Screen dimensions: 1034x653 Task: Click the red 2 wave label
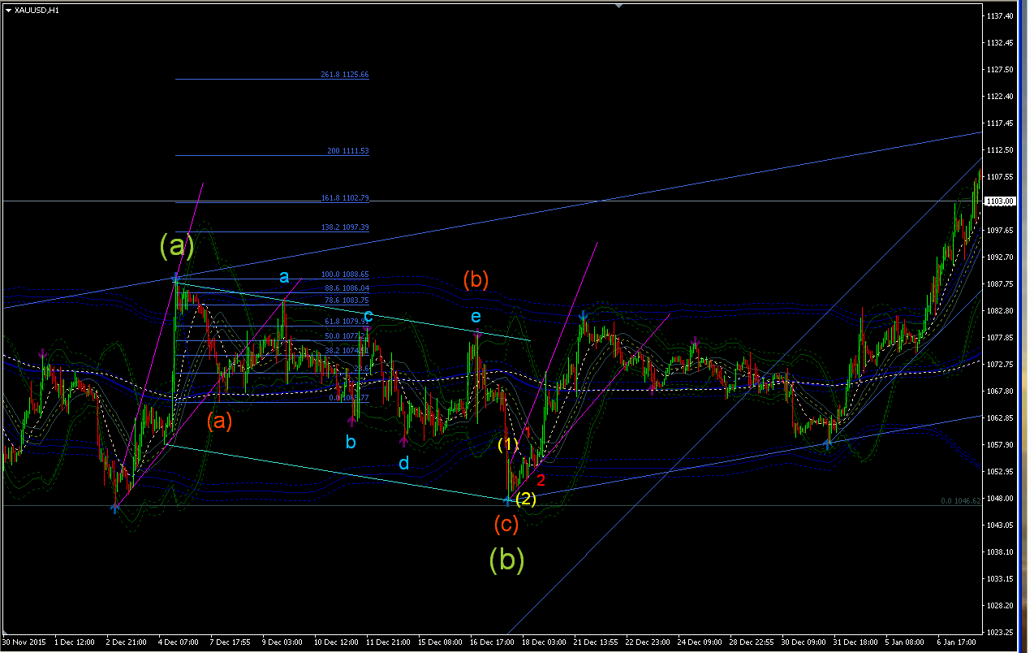(541, 480)
